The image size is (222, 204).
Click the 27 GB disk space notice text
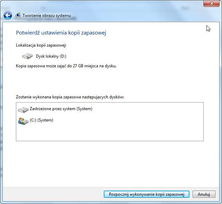66,66
